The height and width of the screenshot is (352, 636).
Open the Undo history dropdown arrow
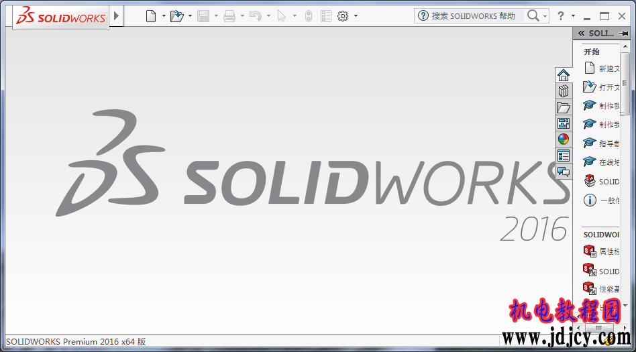(268, 16)
